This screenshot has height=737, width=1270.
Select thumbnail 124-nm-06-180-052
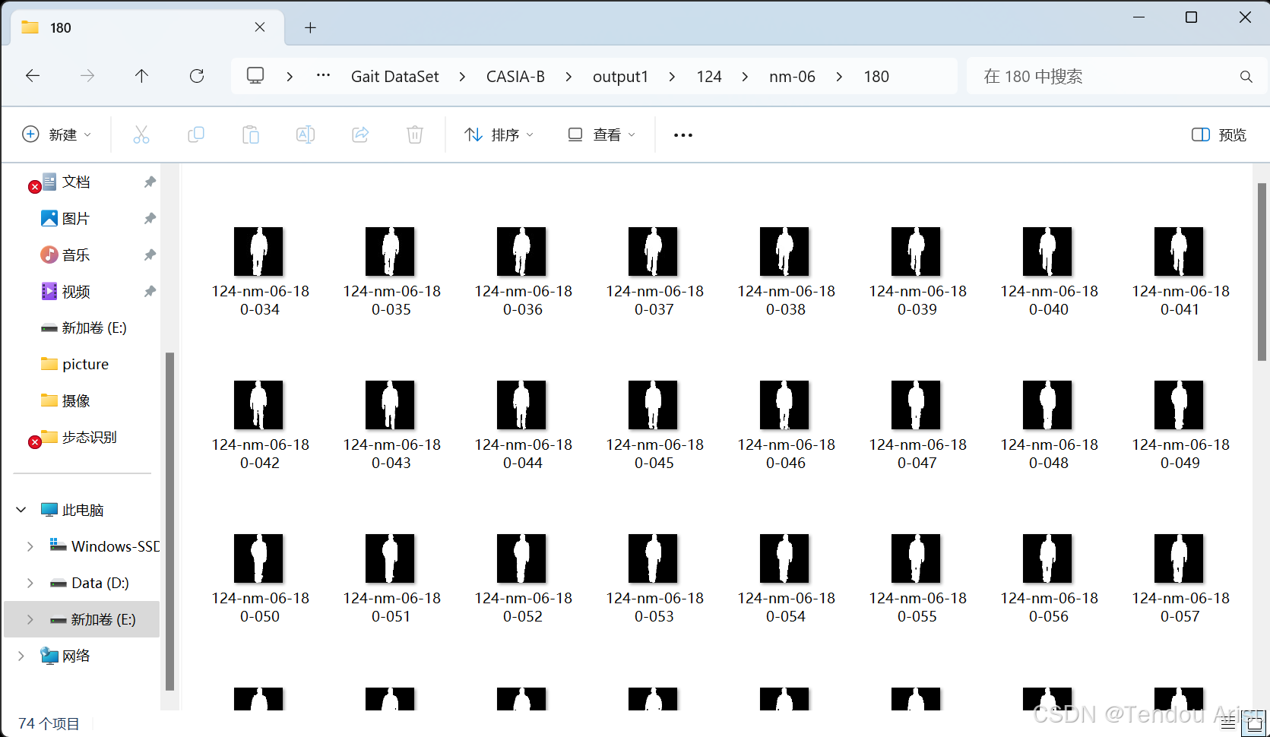point(521,558)
